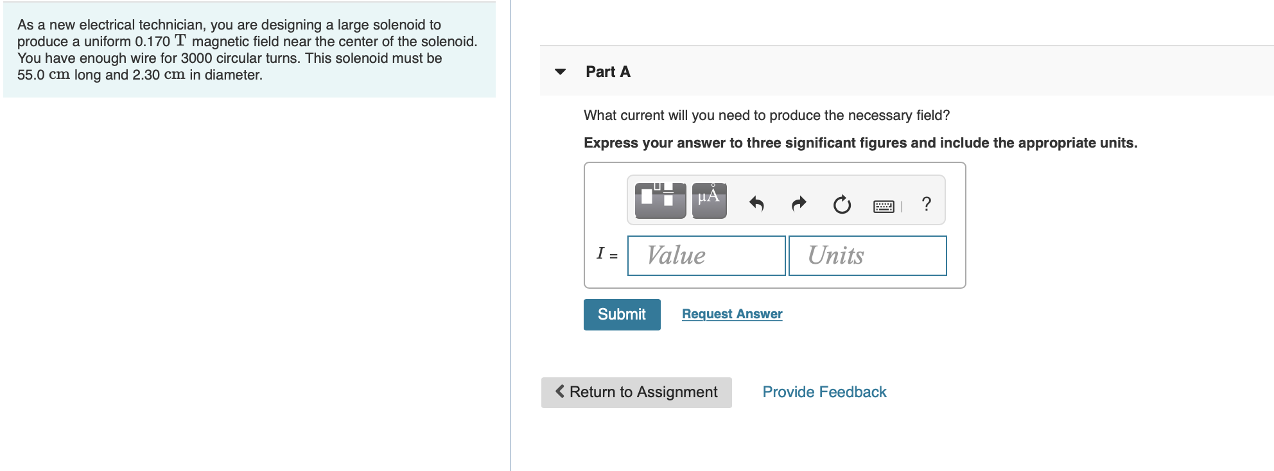
Task: Click the Value input field
Action: coord(706,255)
